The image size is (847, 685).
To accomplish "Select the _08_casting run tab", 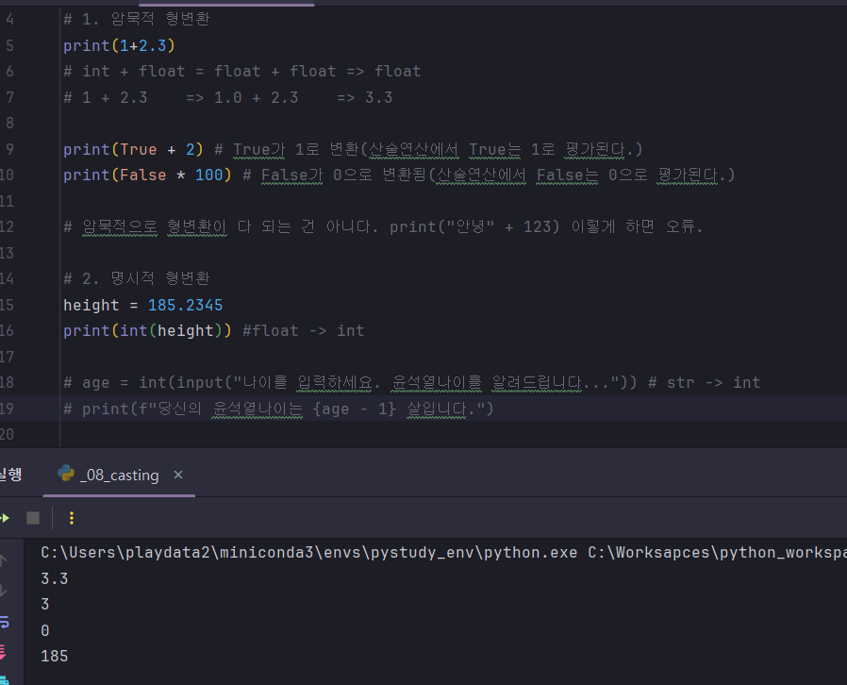I will coord(120,475).
